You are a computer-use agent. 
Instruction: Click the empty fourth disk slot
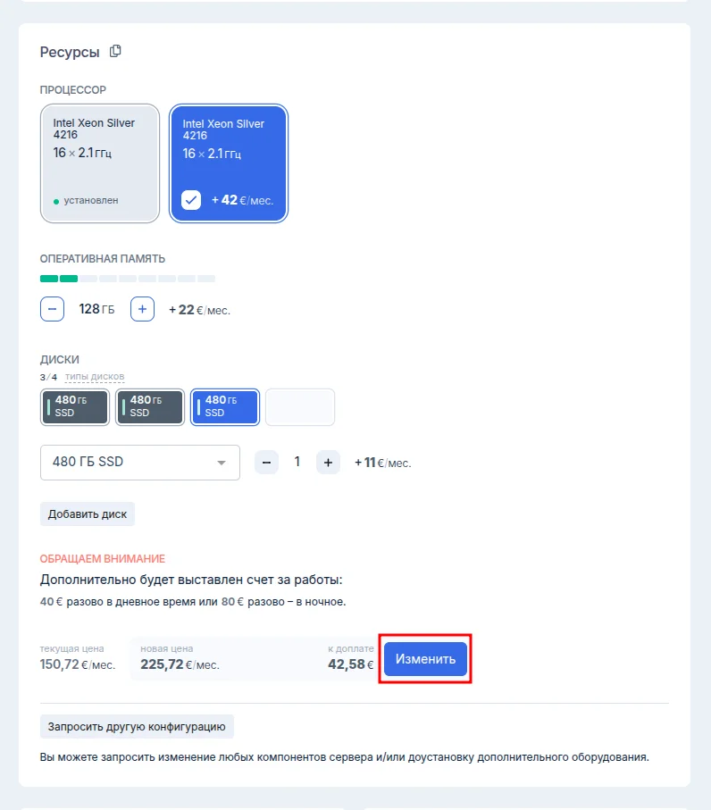[x=300, y=406]
